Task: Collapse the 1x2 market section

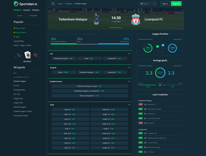Action: (129, 54)
